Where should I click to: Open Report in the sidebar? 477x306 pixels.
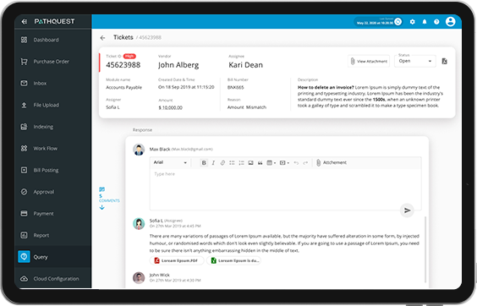(x=52, y=235)
